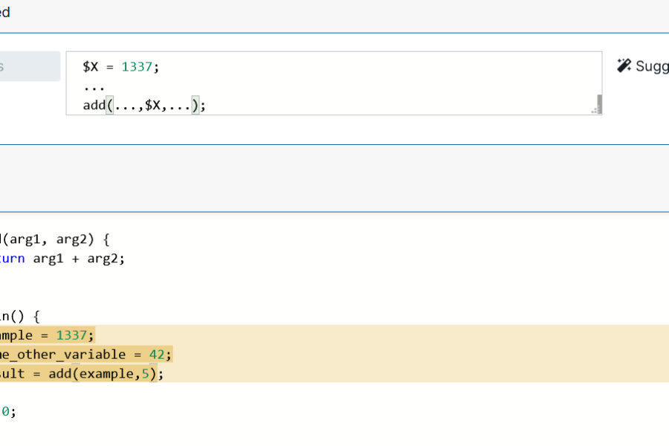Image resolution: width=669 pixels, height=446 pixels.
Task: Click the pattern box resize handle
Action: coord(594,111)
